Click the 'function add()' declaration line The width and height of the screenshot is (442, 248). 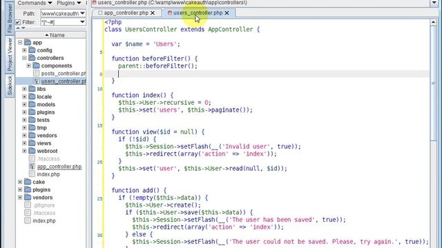tap(139, 190)
